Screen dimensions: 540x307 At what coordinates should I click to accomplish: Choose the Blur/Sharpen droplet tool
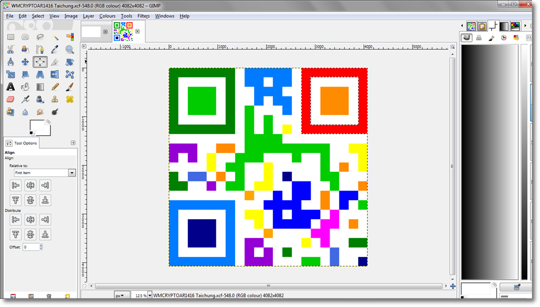tap(25, 112)
